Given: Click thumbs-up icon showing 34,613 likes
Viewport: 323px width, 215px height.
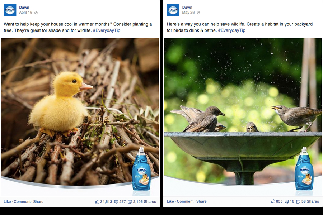Looking at the screenshot, I should tap(97, 202).
